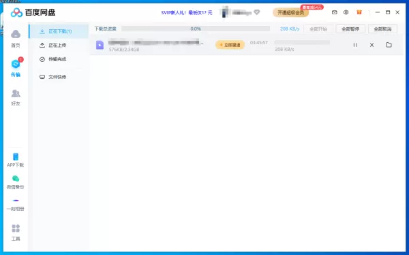This screenshot has width=409, height=255.
Task: Click the 全部取消 cancel all button
Action: [382, 29]
